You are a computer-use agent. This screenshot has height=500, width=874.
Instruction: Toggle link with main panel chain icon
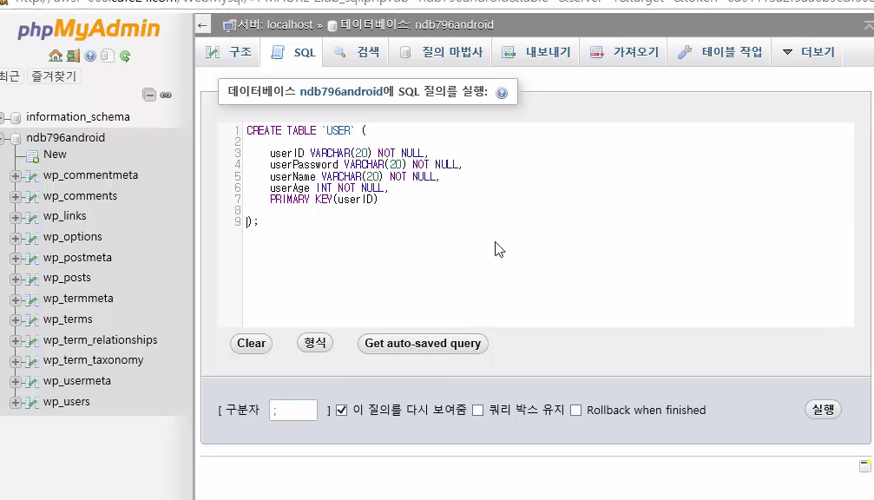[166, 95]
